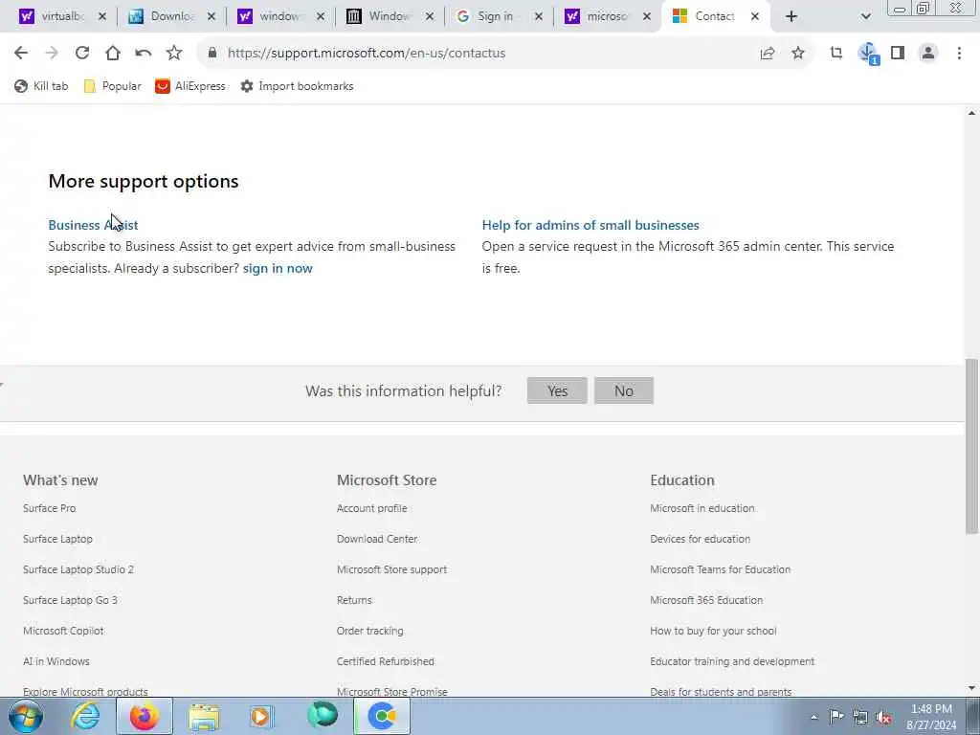
Task: Open Educator training and development link
Action: click(732, 661)
